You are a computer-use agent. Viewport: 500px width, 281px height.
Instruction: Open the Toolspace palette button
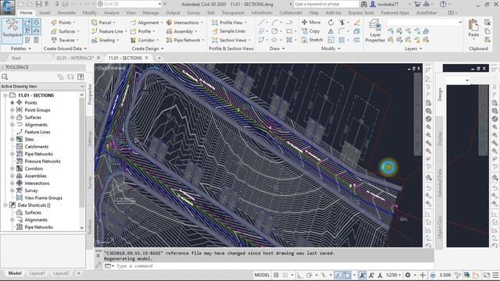pos(12,30)
